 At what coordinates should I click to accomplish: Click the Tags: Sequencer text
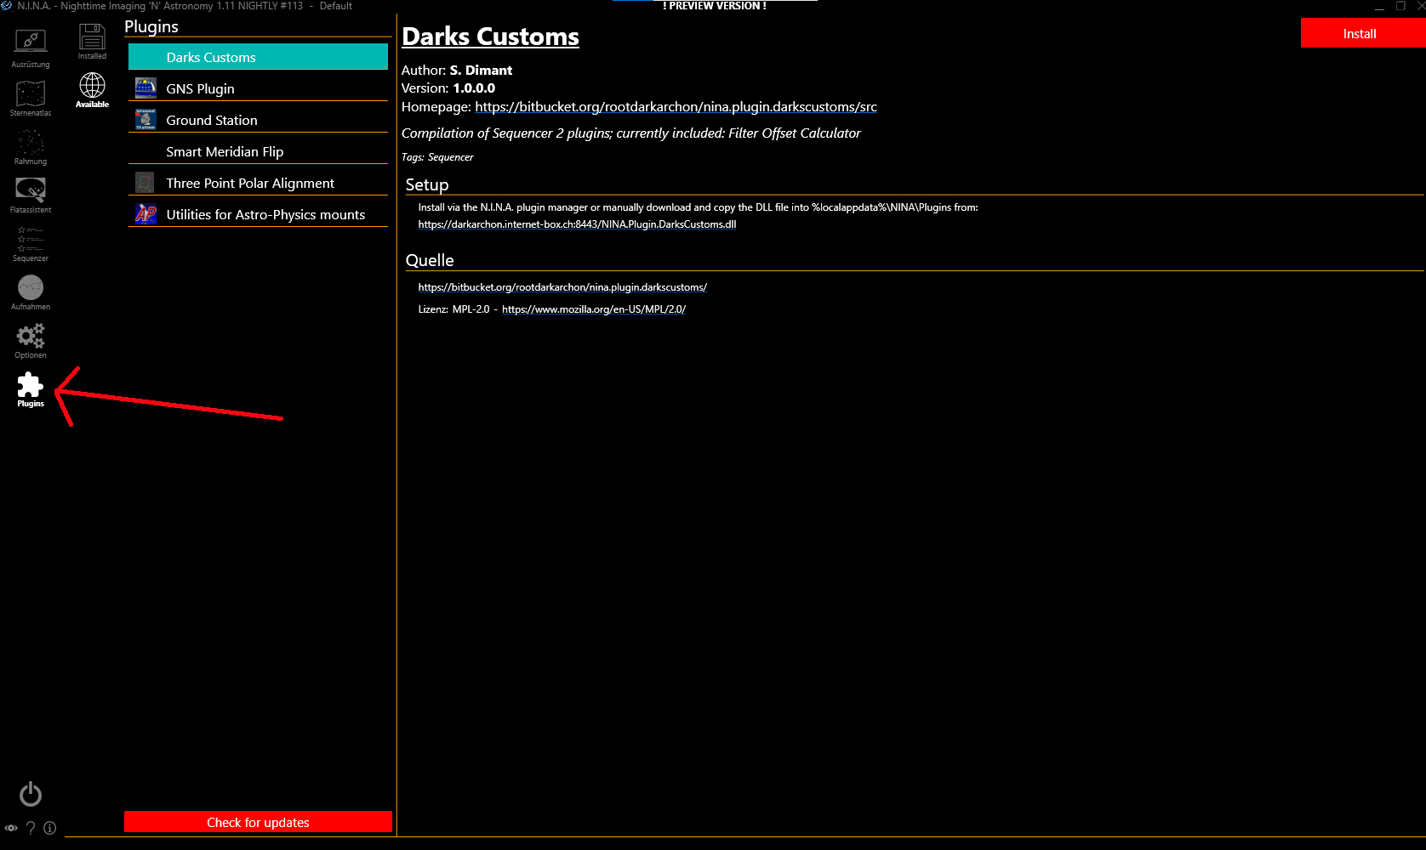coord(437,157)
